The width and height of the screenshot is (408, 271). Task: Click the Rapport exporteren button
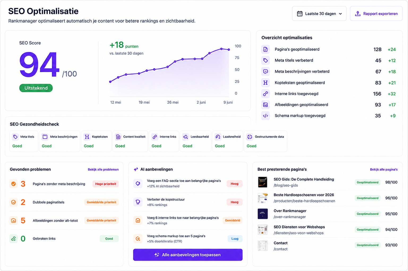click(x=376, y=14)
